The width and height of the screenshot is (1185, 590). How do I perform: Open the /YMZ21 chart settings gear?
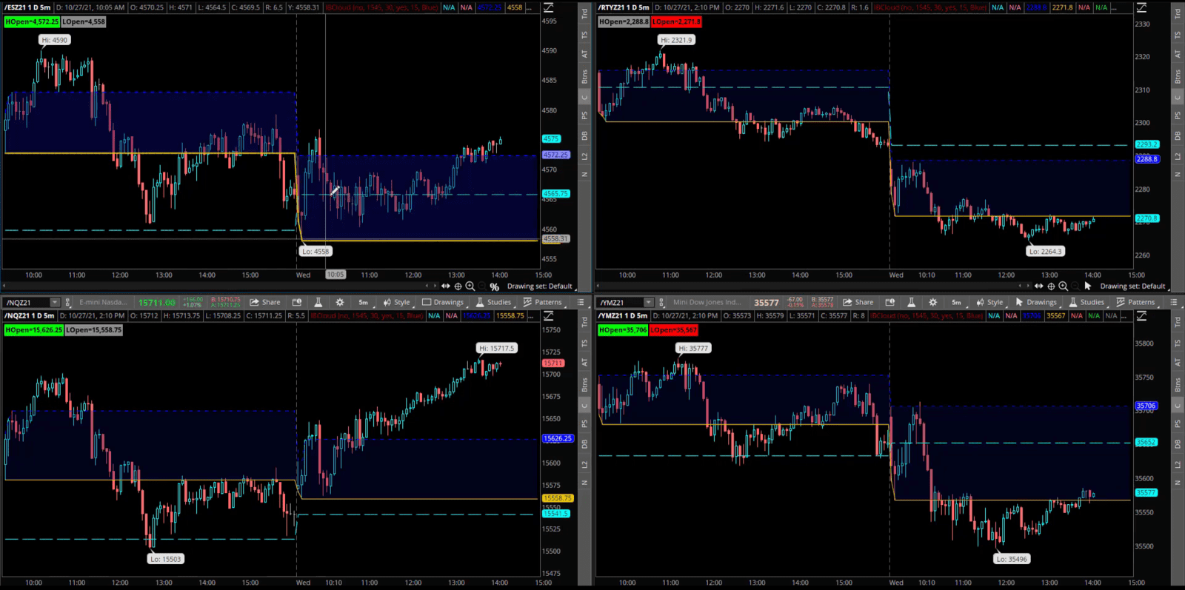click(x=933, y=302)
